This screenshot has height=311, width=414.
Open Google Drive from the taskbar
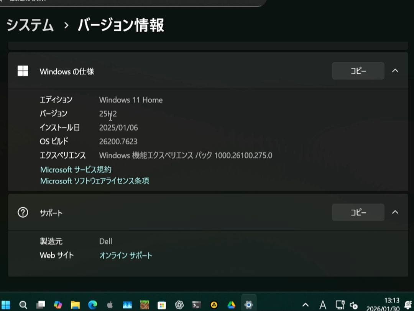[x=232, y=305]
